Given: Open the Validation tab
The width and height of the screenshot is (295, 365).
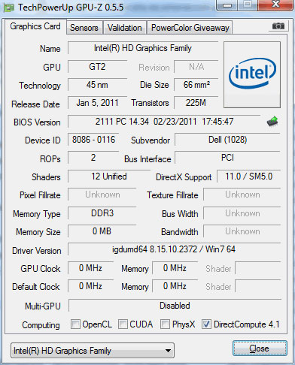Looking at the screenshot, I should pos(125,28).
